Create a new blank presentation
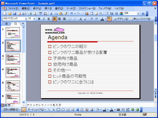Viewport: 158px width, 118px height. (x=5, y=14)
